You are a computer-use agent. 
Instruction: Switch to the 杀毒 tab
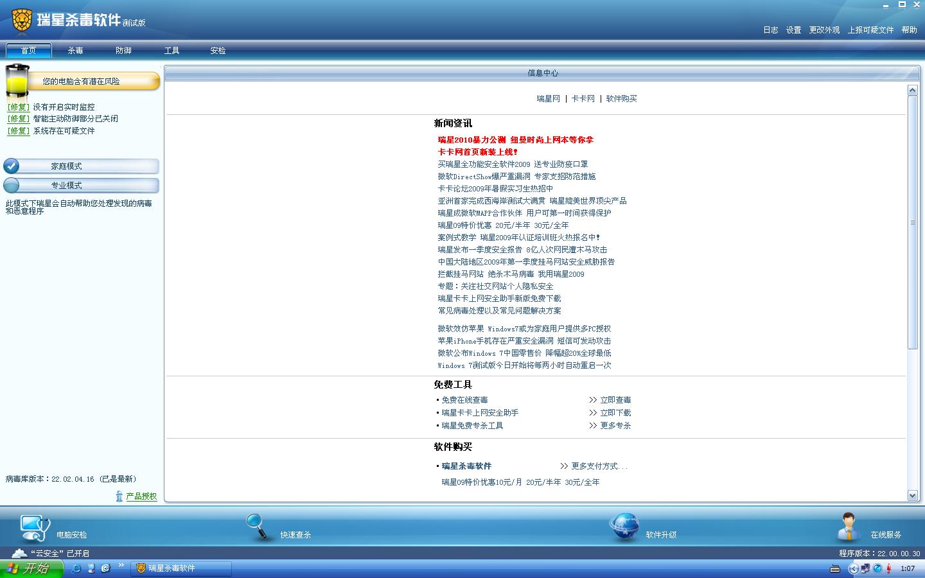point(75,50)
